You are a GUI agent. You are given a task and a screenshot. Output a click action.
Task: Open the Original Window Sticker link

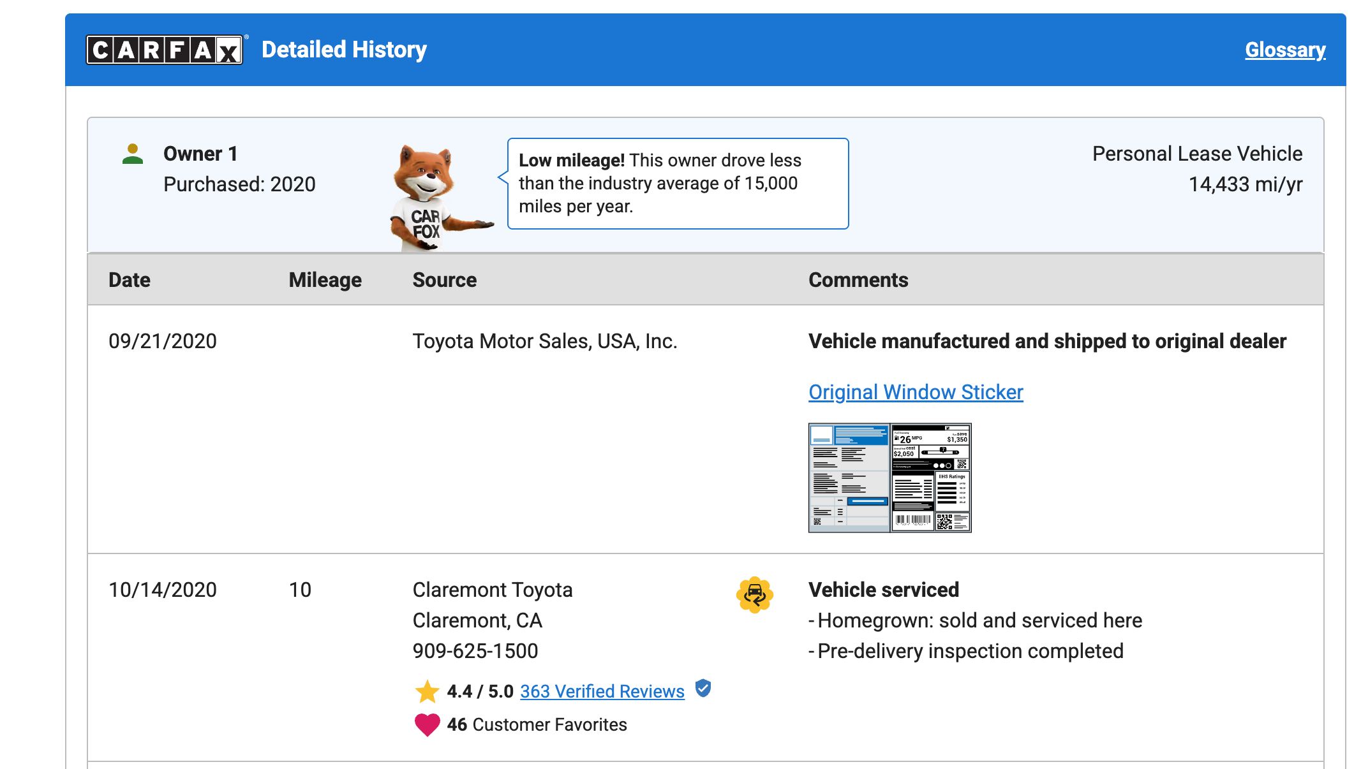pyautogui.click(x=916, y=392)
